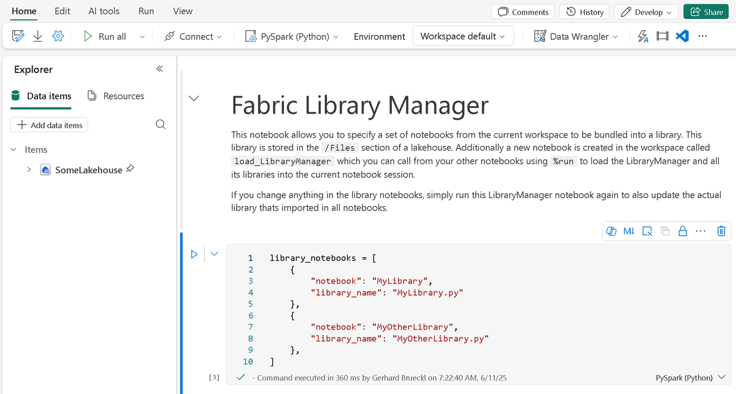Open toolbar more options ellipsis
Viewport: 736px width, 394px height.
click(x=702, y=36)
